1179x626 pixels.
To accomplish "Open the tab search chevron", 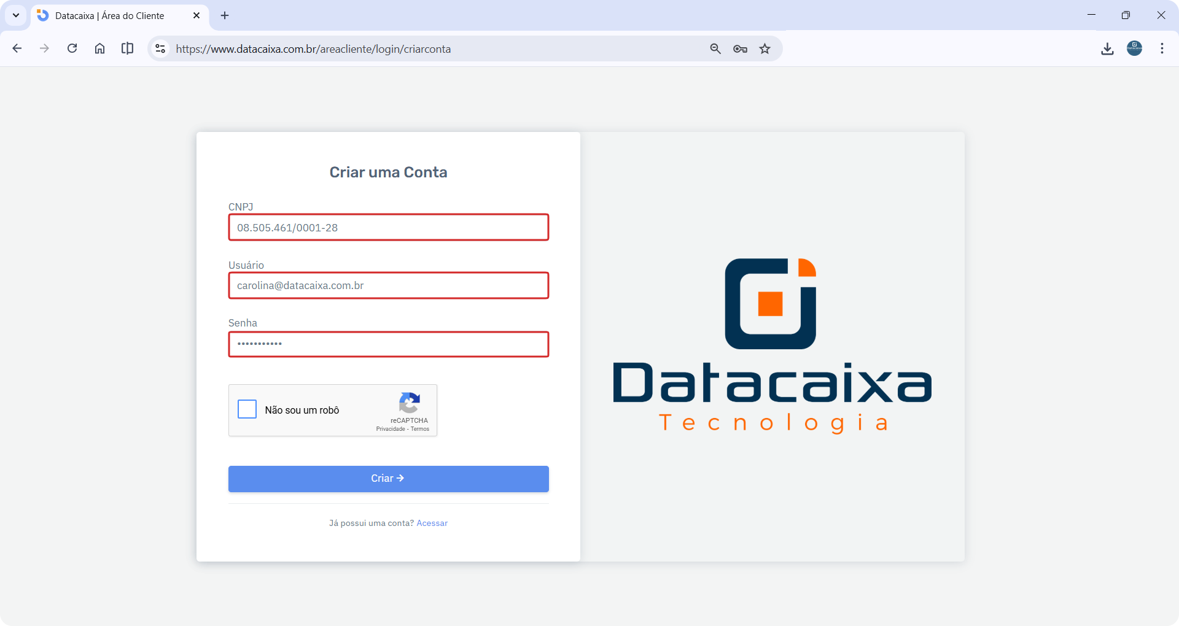I will (15, 15).
